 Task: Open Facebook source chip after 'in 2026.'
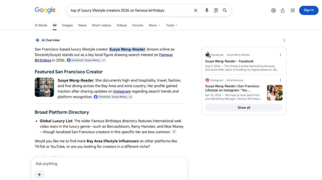86,60
